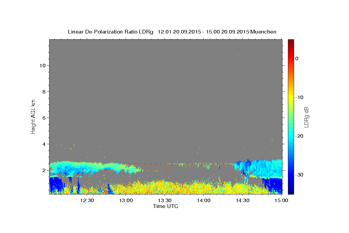Click the dark red top of colorbar
The image size is (349, 233).
(291, 42)
